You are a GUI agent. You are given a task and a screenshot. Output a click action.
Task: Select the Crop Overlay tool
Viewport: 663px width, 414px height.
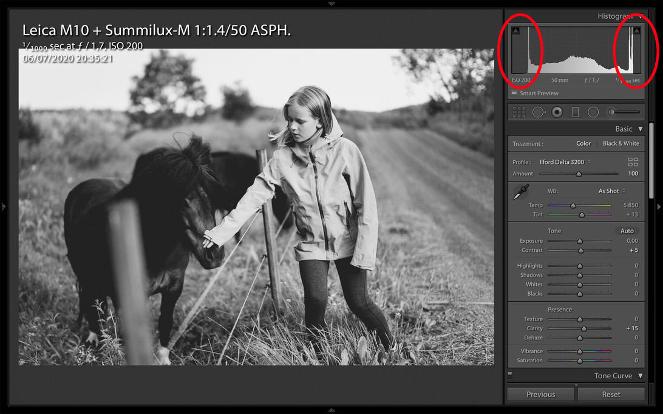point(518,112)
